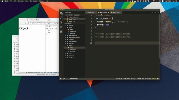Click the DevTools inspect element icon
The width and height of the screenshot is (179, 100).
point(47,26)
